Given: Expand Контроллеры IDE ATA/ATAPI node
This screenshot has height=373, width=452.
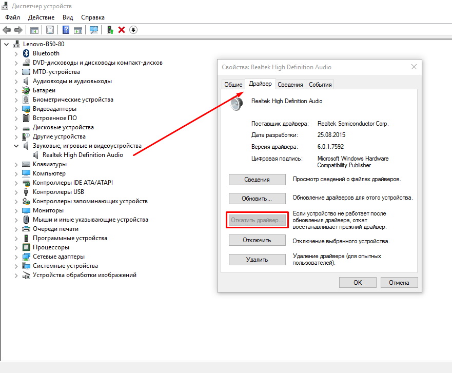Looking at the screenshot, I should [x=16, y=183].
